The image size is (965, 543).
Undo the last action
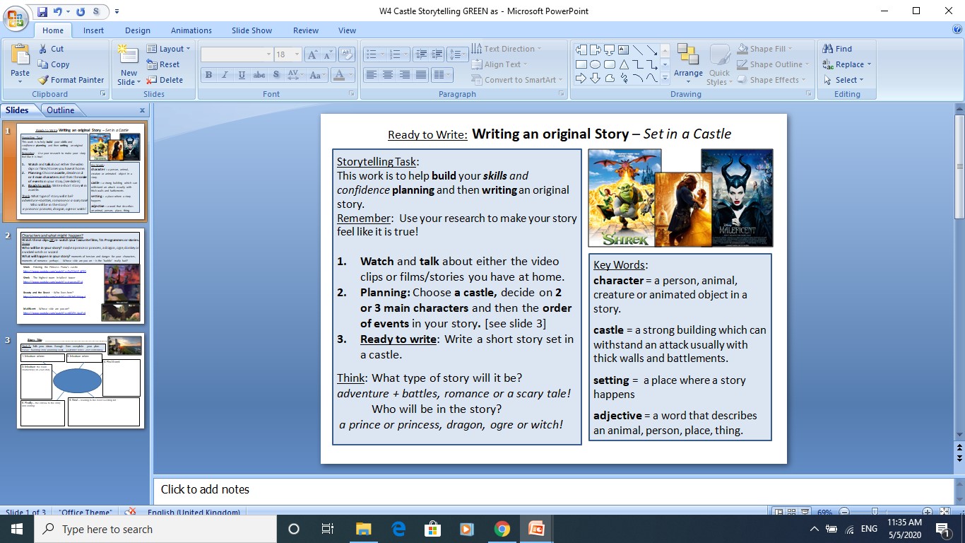[59, 11]
